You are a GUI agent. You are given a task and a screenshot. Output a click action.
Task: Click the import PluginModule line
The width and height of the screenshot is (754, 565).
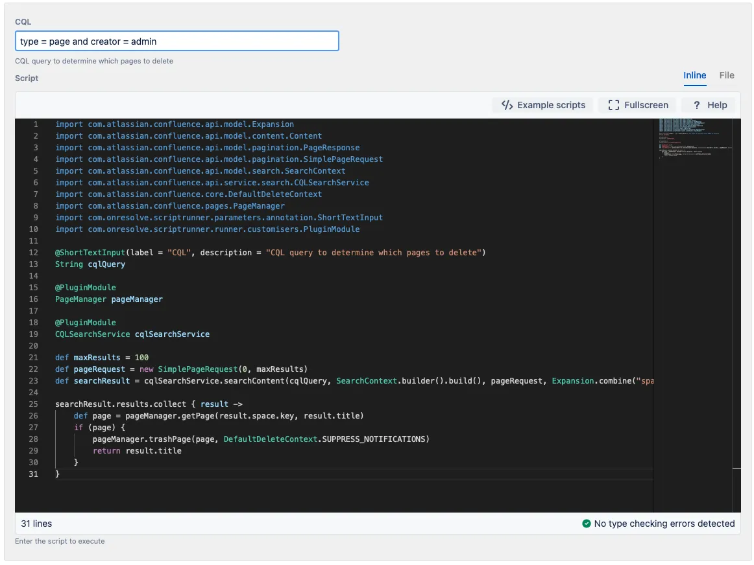[207, 229]
